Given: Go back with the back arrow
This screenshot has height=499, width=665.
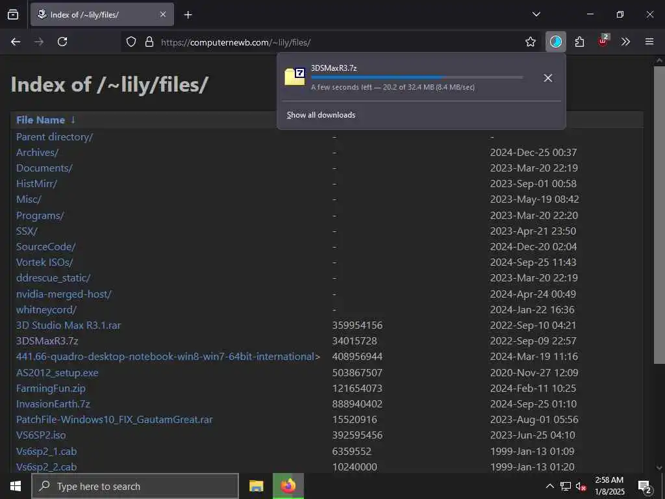Looking at the screenshot, I should [x=16, y=42].
